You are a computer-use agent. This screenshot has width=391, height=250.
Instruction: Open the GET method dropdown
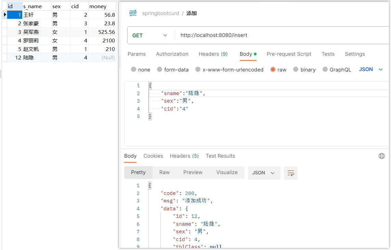tap(151, 35)
